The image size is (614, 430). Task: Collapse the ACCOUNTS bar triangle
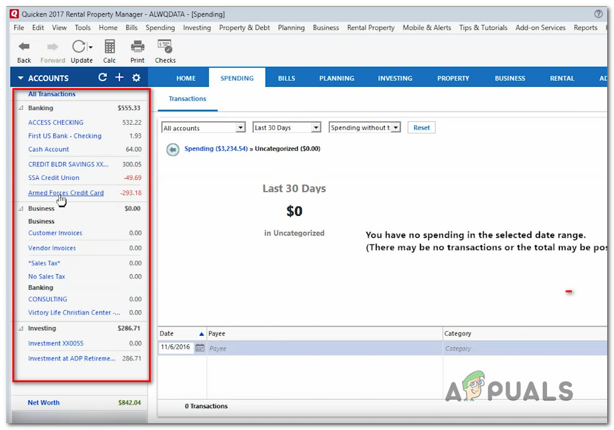coord(20,78)
